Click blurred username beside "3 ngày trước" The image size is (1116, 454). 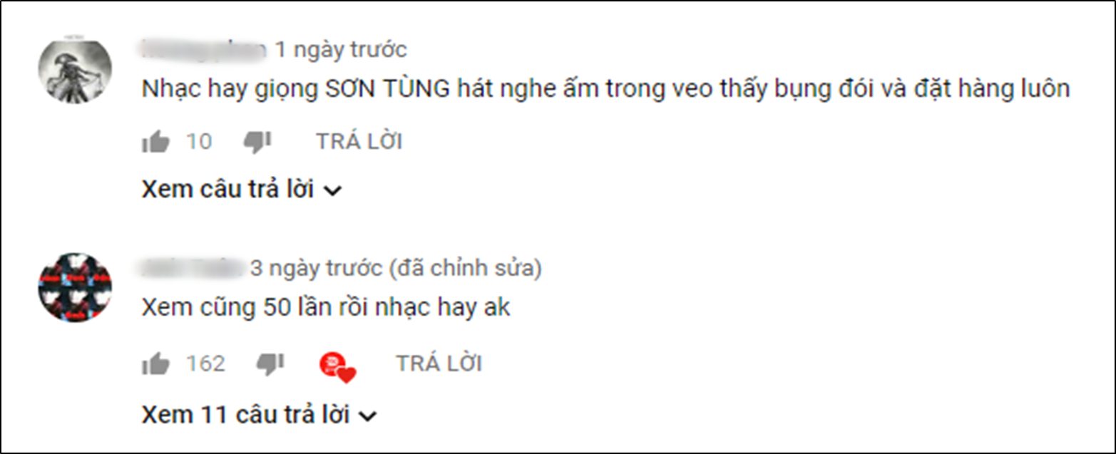coord(193,268)
